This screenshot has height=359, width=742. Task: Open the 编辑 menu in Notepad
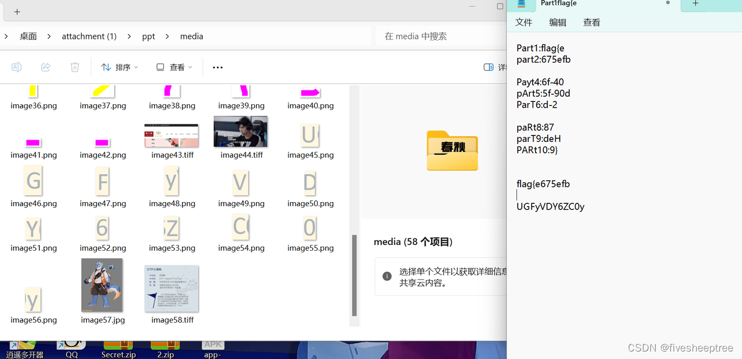[557, 22]
